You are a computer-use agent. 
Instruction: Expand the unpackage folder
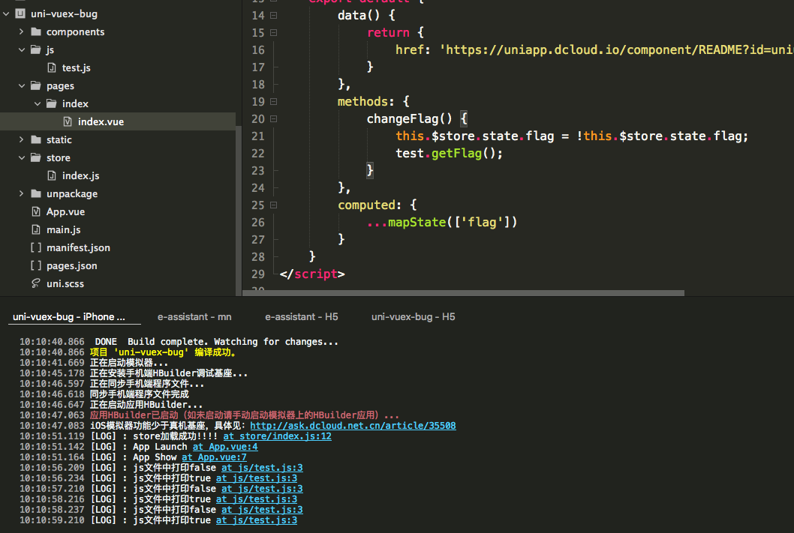(x=21, y=193)
